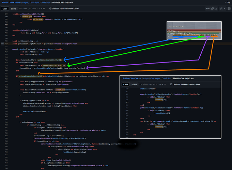232x170 pixels.
Task: Select the Code tab in main toolbar
Action: pyautogui.click(x=5, y=8)
